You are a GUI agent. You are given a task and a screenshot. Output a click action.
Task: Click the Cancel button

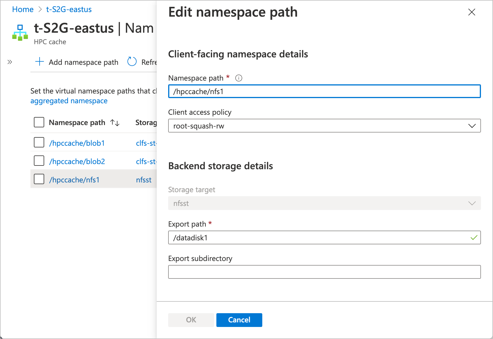pyautogui.click(x=239, y=320)
